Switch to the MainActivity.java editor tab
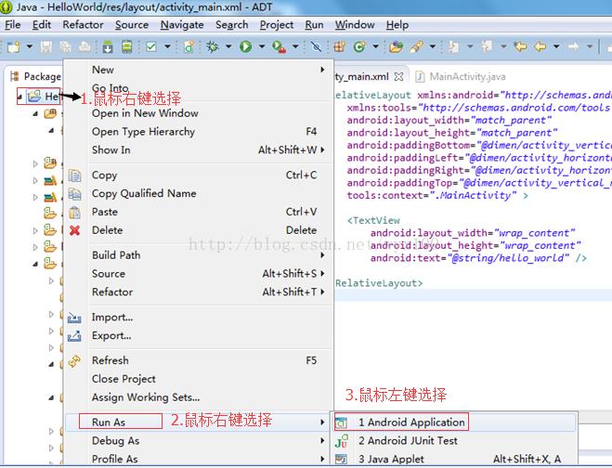The width and height of the screenshot is (612, 468). pyautogui.click(x=461, y=76)
